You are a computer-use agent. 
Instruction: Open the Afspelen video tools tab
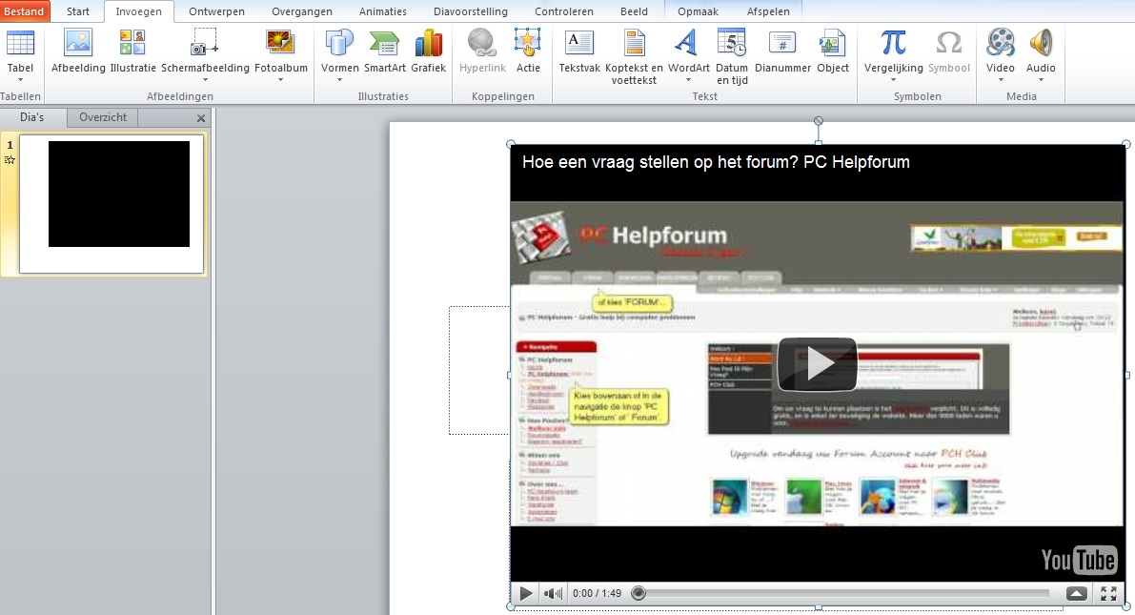tap(768, 11)
